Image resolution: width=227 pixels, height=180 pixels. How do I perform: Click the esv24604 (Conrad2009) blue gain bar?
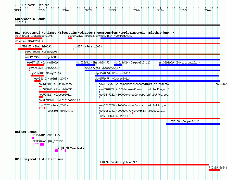point(160,38)
